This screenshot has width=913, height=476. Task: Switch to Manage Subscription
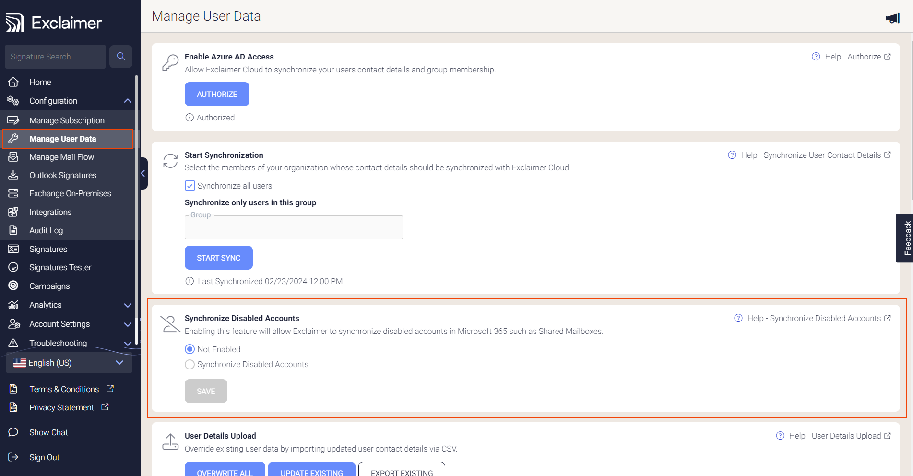(x=67, y=120)
